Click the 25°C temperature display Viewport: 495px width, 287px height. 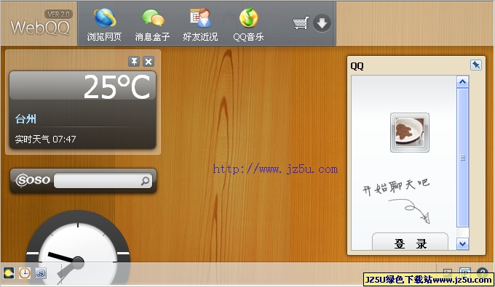coord(116,87)
